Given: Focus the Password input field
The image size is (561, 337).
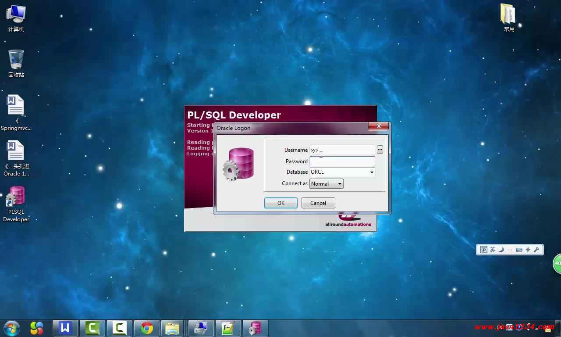Looking at the screenshot, I should click(342, 161).
